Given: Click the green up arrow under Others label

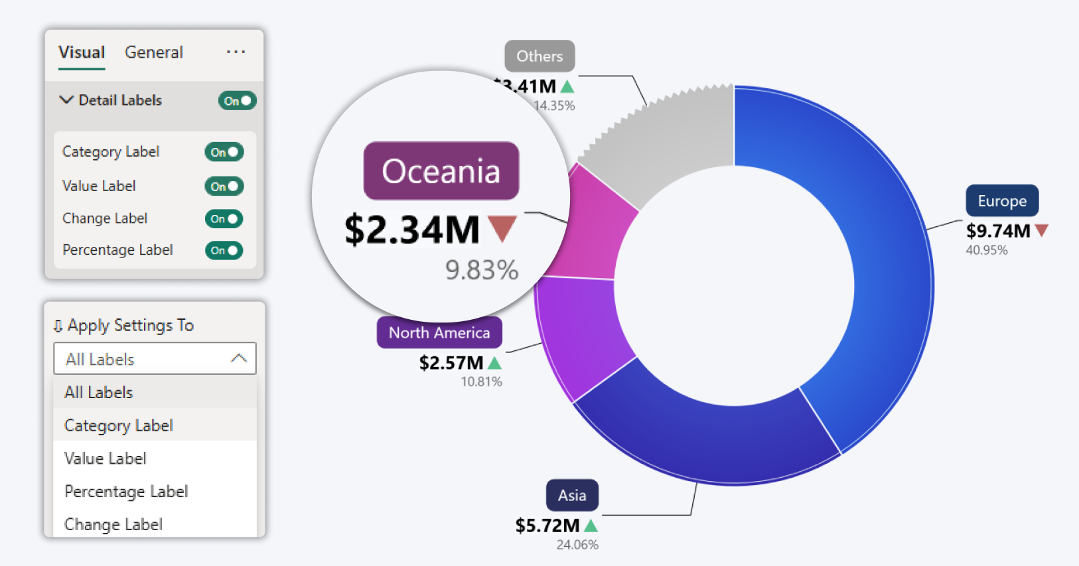Looking at the screenshot, I should tap(567, 87).
